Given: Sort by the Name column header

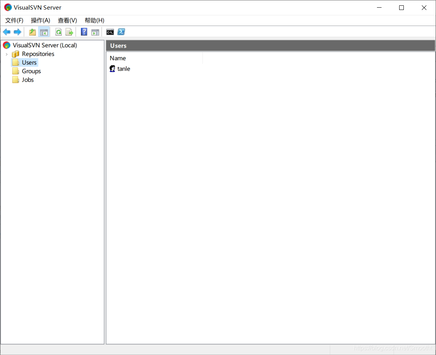Looking at the screenshot, I should click(x=154, y=58).
